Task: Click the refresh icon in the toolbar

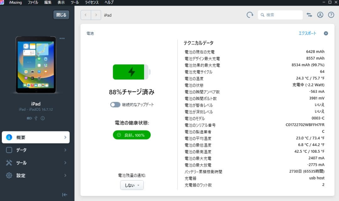Action: click(250, 15)
